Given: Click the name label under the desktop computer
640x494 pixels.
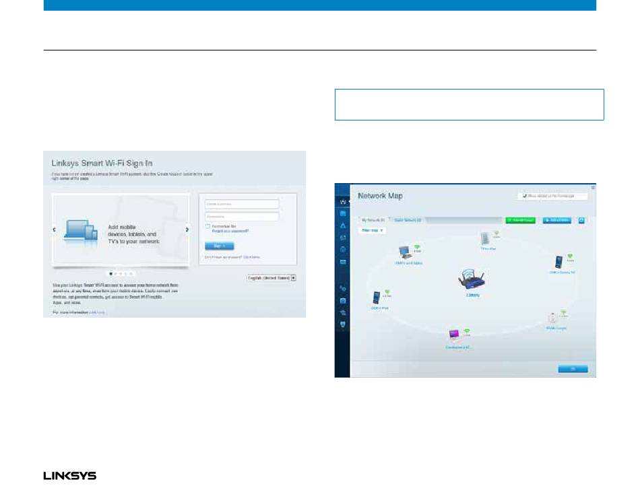Looking at the screenshot, I should (x=408, y=263).
